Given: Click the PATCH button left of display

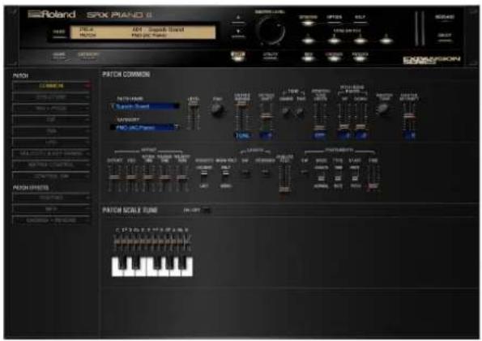Looking at the screenshot, I should 59,33.
